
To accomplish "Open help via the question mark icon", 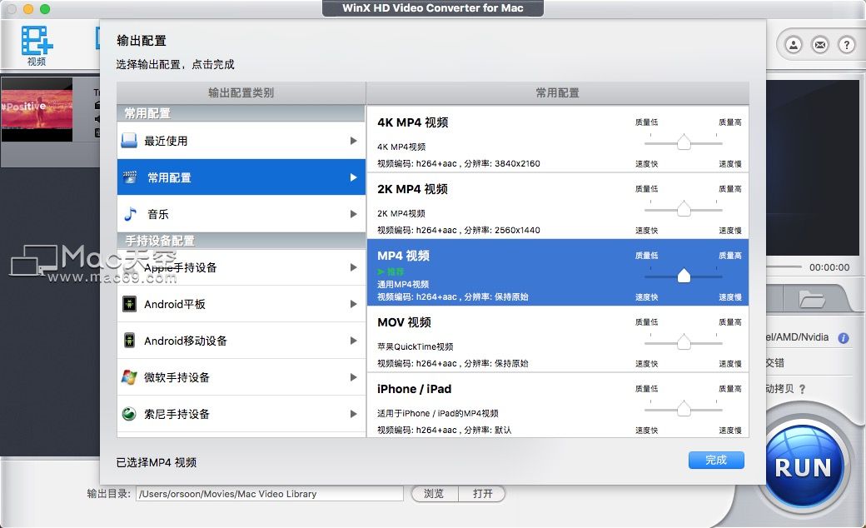I will click(x=848, y=45).
